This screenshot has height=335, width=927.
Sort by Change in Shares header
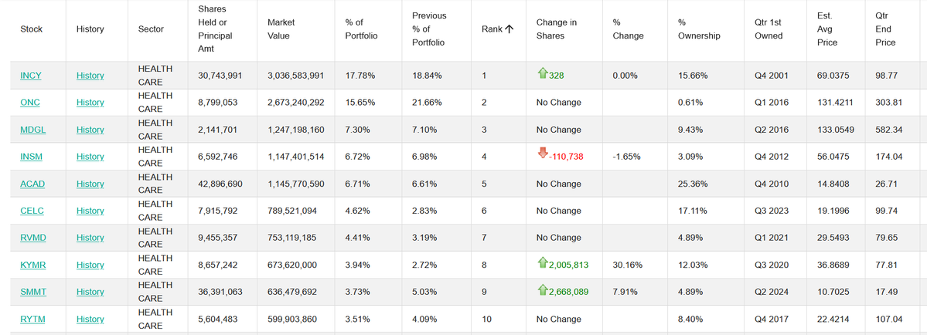tap(557, 29)
